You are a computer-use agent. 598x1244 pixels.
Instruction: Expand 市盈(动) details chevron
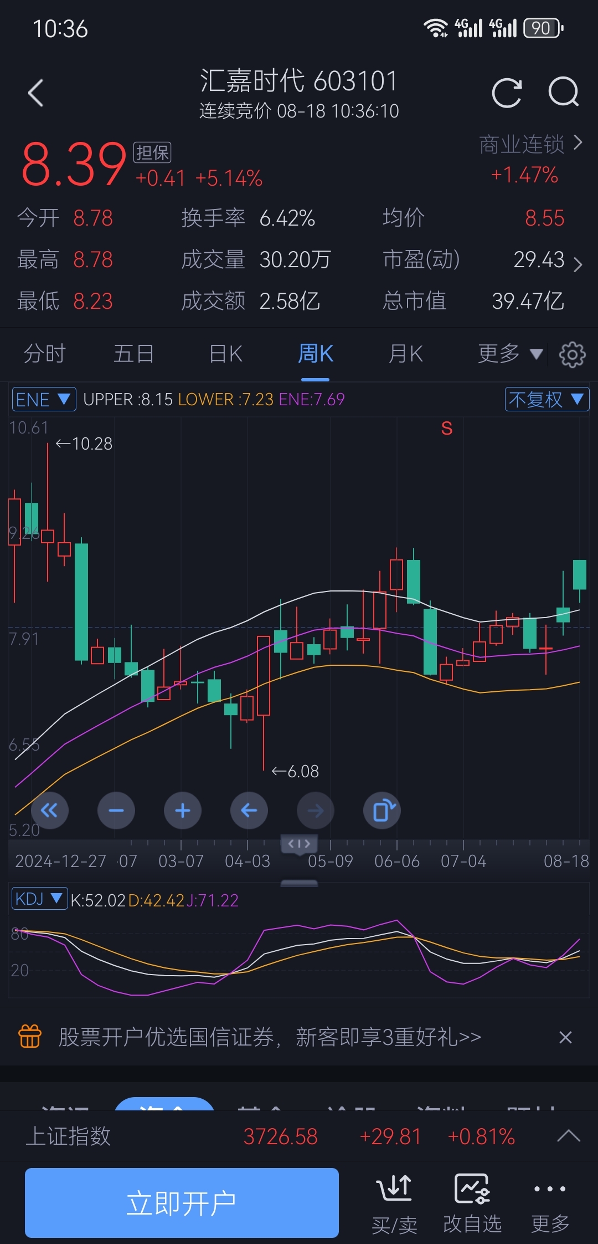[578, 264]
